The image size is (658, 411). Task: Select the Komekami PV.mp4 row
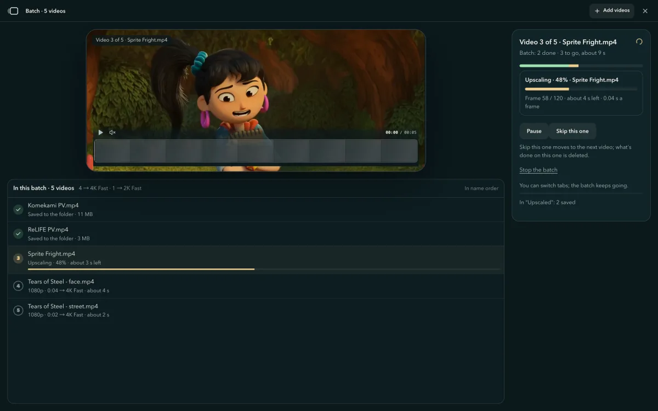tap(256, 209)
